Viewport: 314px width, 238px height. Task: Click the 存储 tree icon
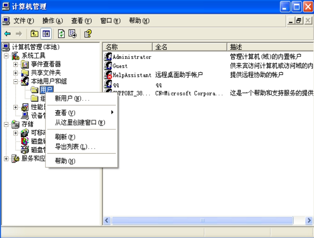(x=15, y=124)
